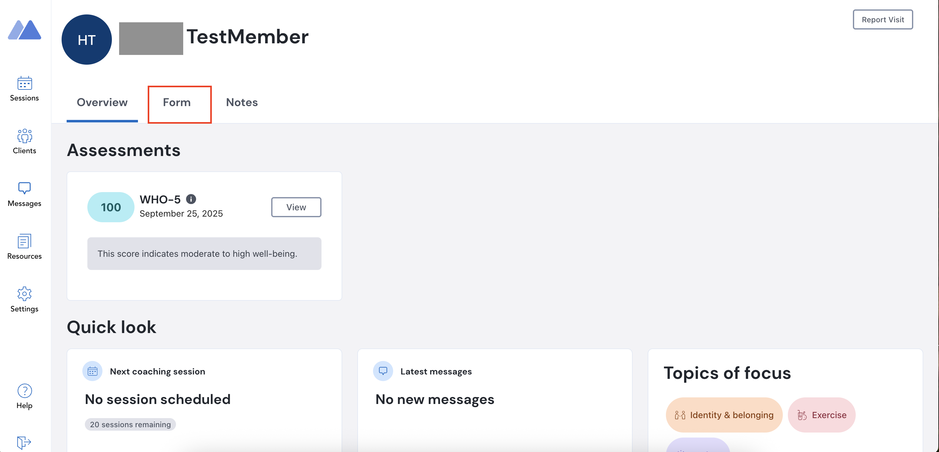The height and width of the screenshot is (452, 939).
Task: Switch to the Form tab
Action: [177, 102]
